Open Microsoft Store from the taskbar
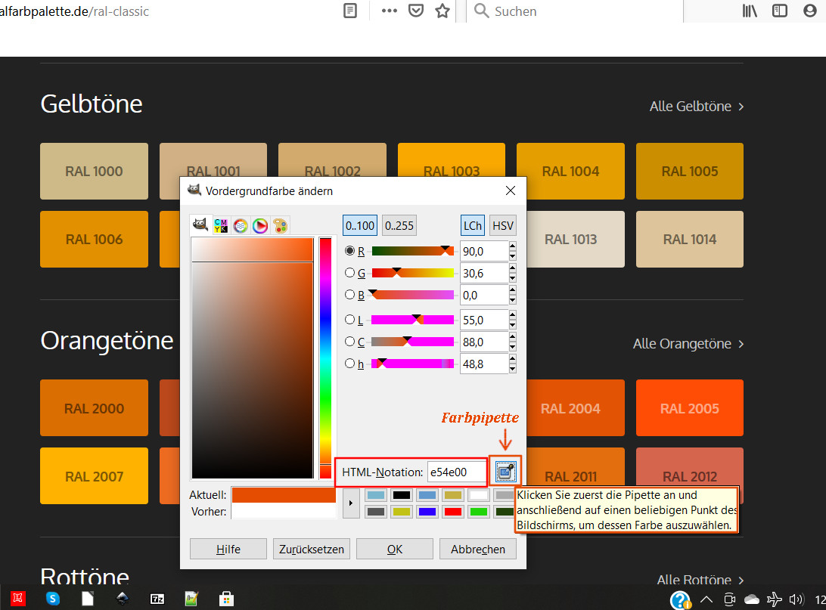 [x=226, y=599]
